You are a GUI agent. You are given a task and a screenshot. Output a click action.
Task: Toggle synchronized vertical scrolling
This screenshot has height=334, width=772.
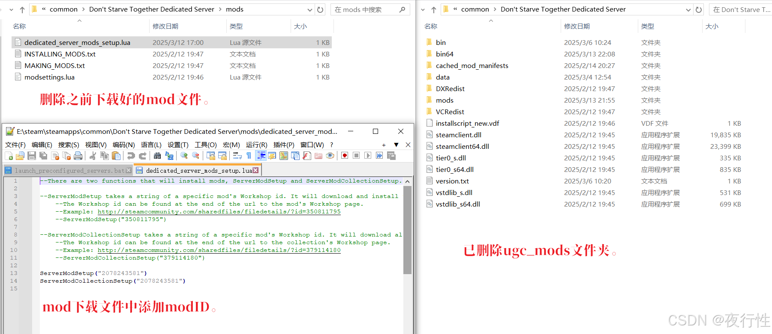click(x=210, y=156)
